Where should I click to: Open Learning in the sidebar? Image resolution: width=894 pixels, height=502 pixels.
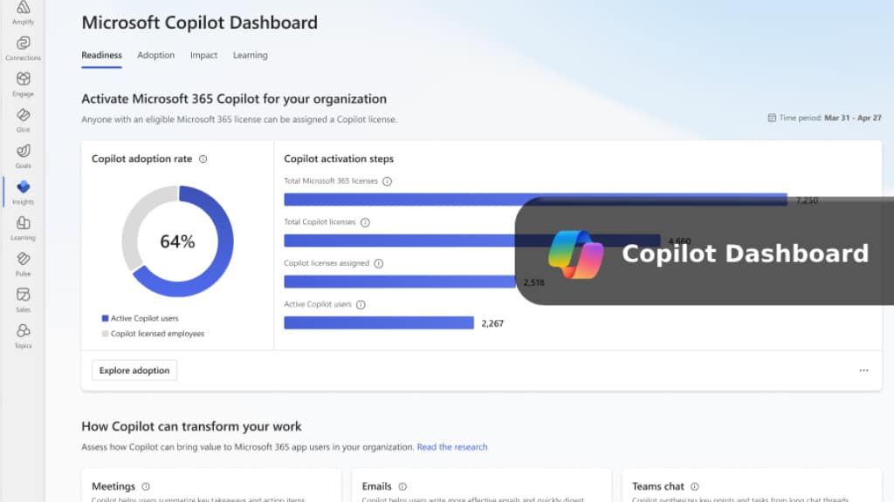coord(23,227)
